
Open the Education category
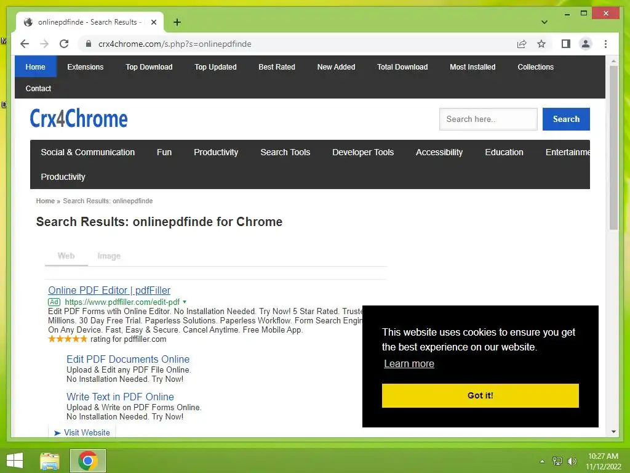click(x=504, y=152)
